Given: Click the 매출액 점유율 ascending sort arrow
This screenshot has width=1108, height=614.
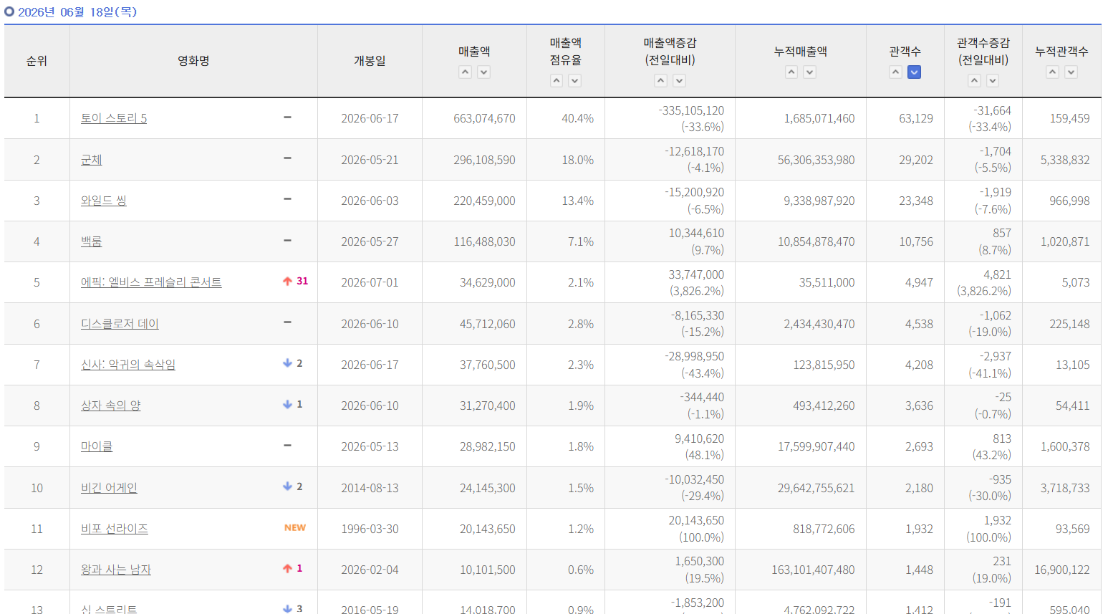Looking at the screenshot, I should click(x=557, y=81).
